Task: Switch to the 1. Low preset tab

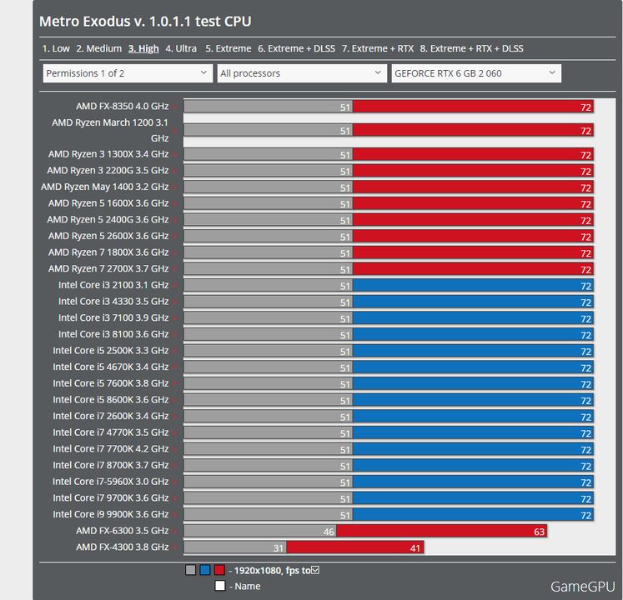Action: click(x=56, y=48)
